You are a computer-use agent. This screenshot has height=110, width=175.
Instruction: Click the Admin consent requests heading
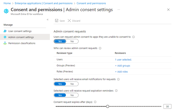[x=70, y=31]
